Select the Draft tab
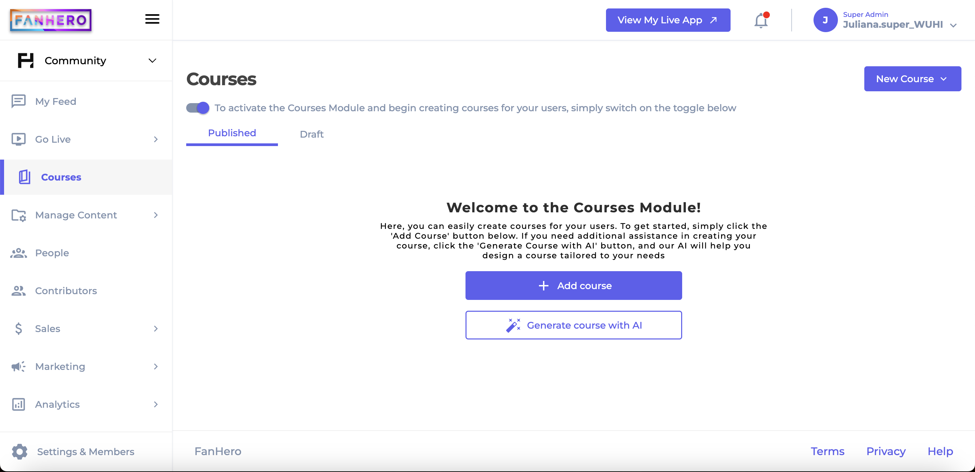Image resolution: width=975 pixels, height=472 pixels. [311, 134]
